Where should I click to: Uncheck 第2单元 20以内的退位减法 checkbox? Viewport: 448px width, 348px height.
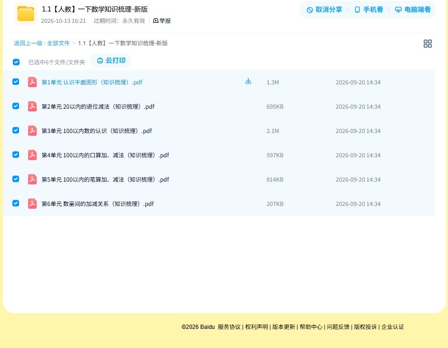point(16,106)
